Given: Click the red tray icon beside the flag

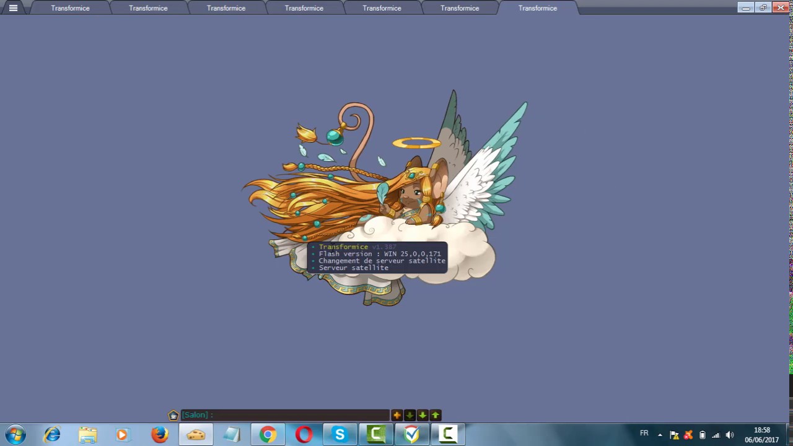Looking at the screenshot, I should point(688,435).
